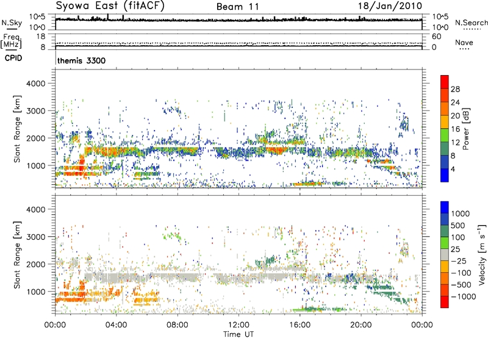This screenshot has height=338, width=488.
Task: Pick the velocity colorbar segment above 1000
Action: coord(445,207)
